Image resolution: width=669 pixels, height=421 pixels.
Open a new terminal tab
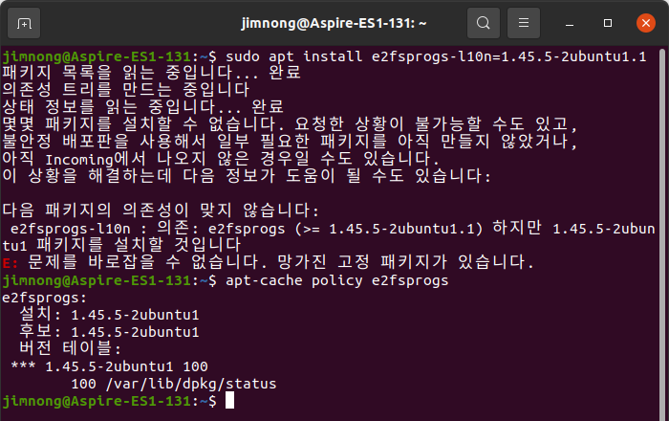[24, 23]
